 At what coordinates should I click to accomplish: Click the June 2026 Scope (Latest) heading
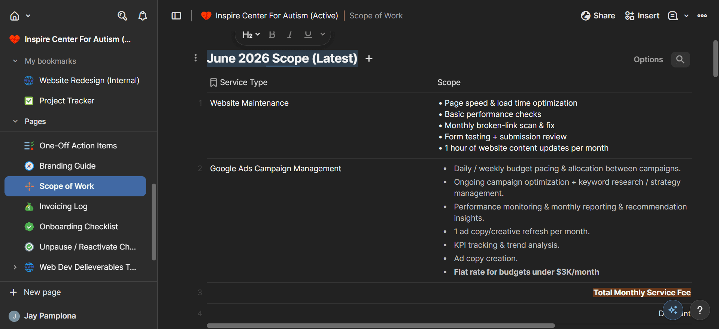[x=282, y=58]
